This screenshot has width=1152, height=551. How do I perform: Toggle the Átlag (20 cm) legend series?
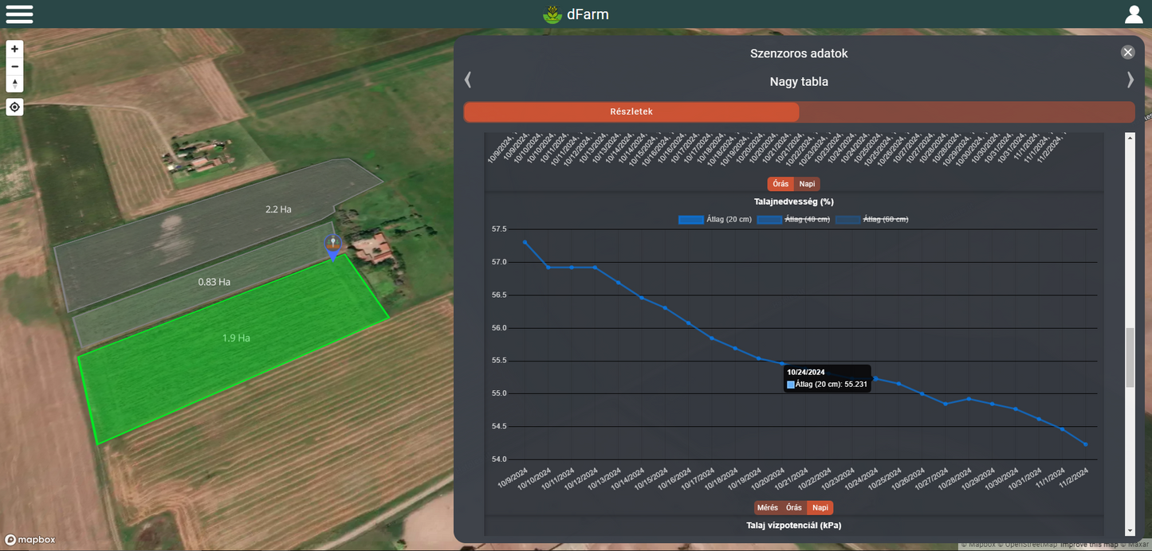(x=714, y=220)
